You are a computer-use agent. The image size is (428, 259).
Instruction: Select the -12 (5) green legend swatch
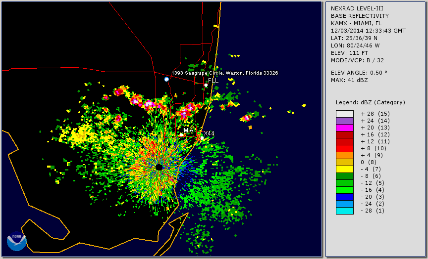tap(345, 183)
